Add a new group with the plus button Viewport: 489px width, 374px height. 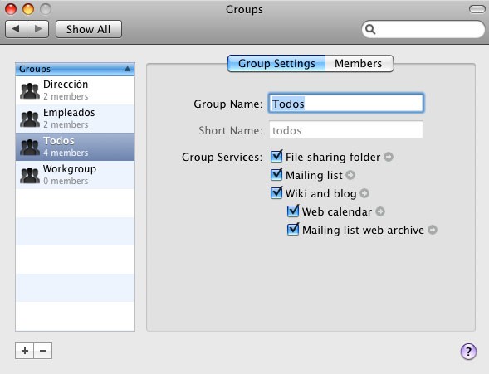(x=25, y=351)
